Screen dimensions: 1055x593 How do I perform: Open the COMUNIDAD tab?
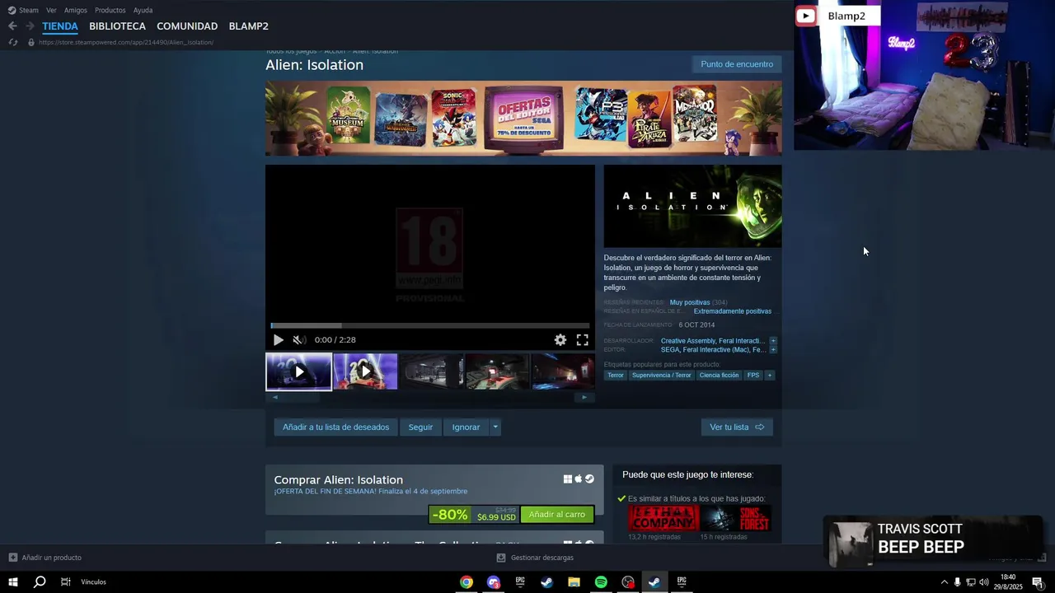(x=187, y=26)
